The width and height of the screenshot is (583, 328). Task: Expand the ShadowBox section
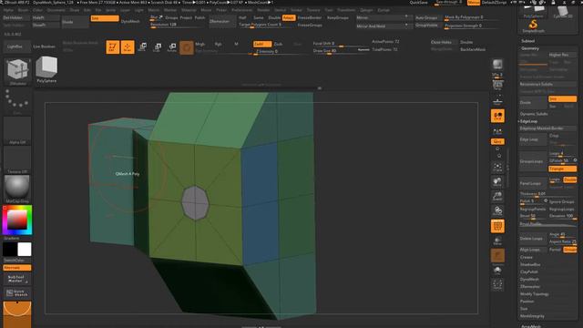pos(530,265)
